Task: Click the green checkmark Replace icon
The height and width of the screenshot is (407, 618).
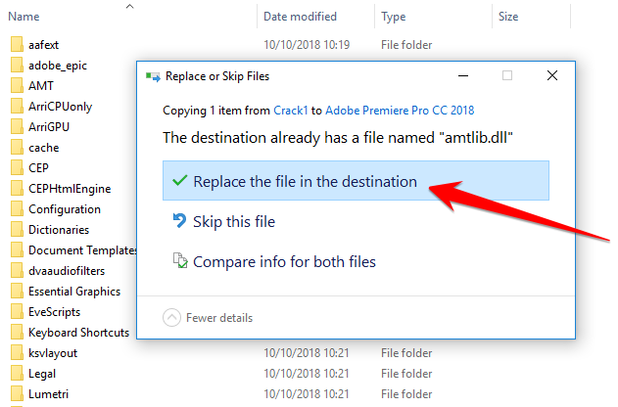Action: [x=178, y=181]
